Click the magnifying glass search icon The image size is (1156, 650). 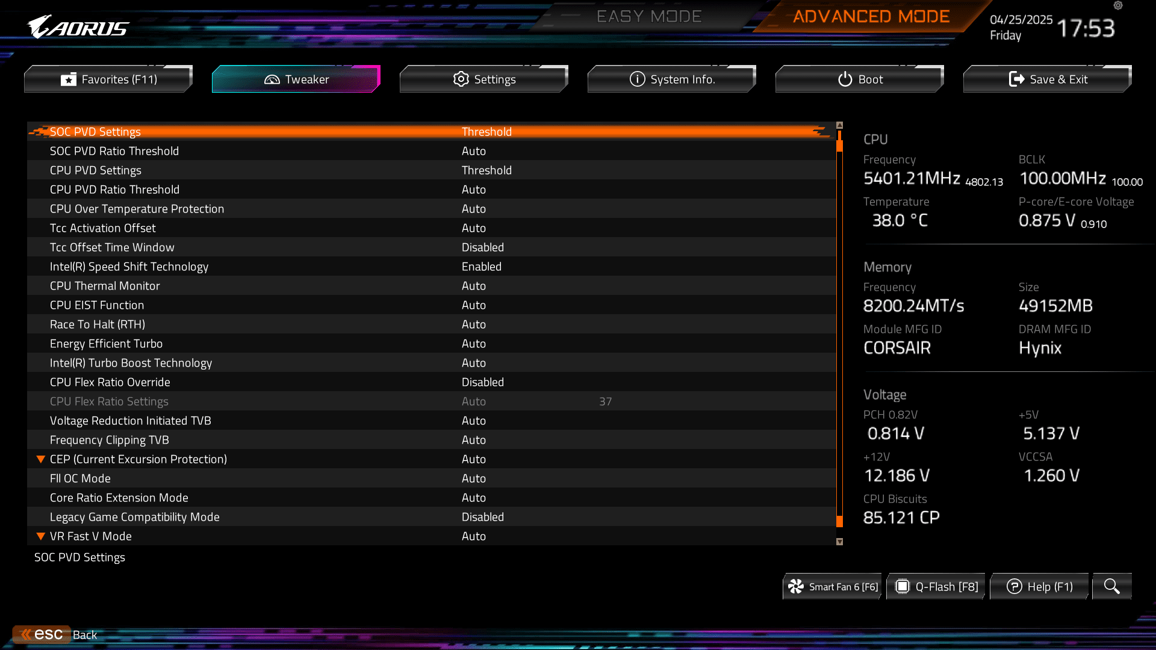[x=1111, y=586]
